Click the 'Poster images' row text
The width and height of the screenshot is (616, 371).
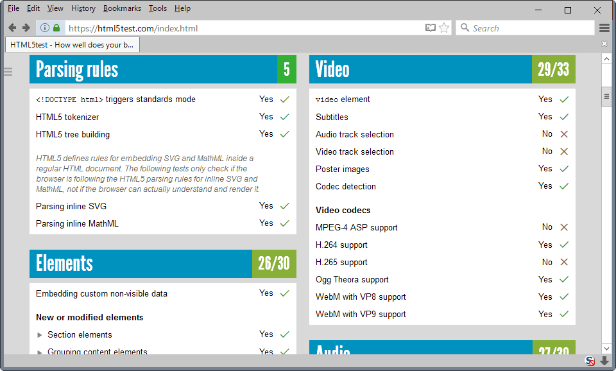pos(343,169)
